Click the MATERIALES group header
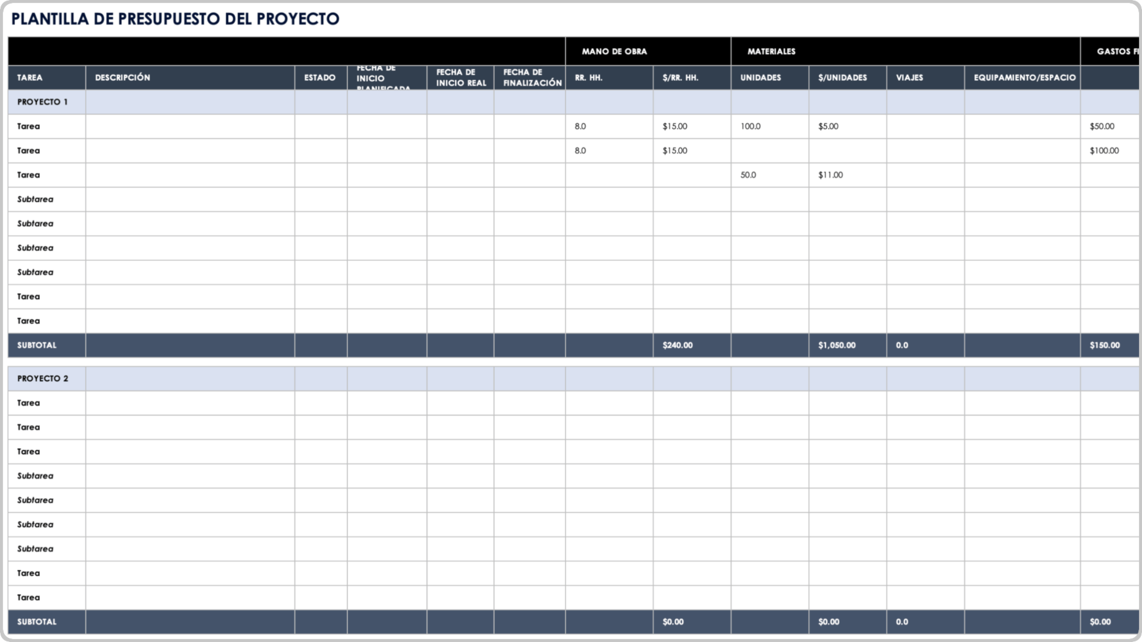Image resolution: width=1142 pixels, height=642 pixels. tap(905, 51)
